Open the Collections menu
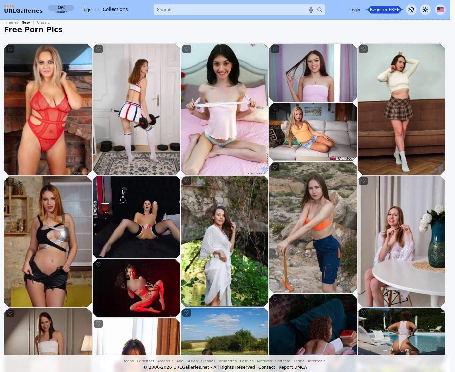The width and height of the screenshot is (455, 372). [115, 10]
